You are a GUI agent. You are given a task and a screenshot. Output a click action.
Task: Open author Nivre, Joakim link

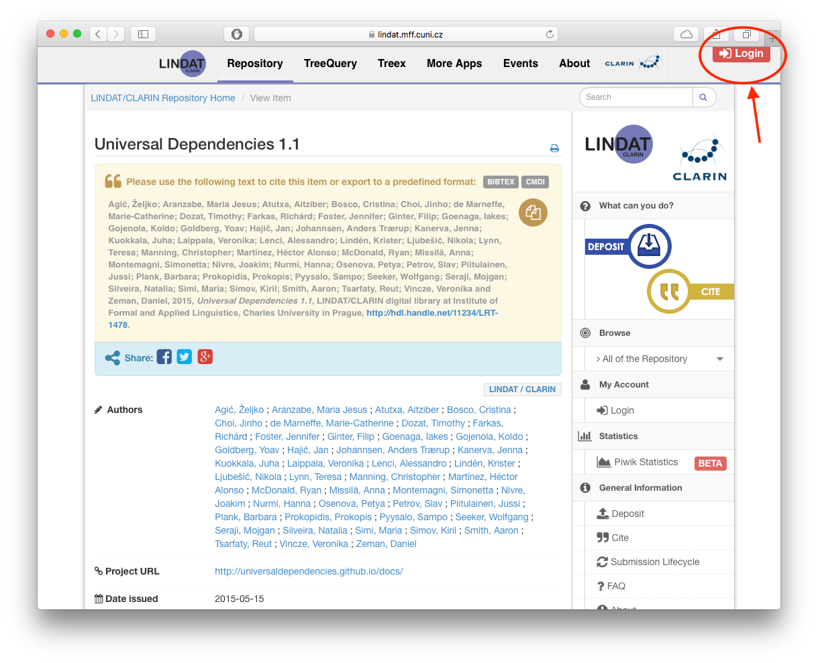tap(370, 497)
